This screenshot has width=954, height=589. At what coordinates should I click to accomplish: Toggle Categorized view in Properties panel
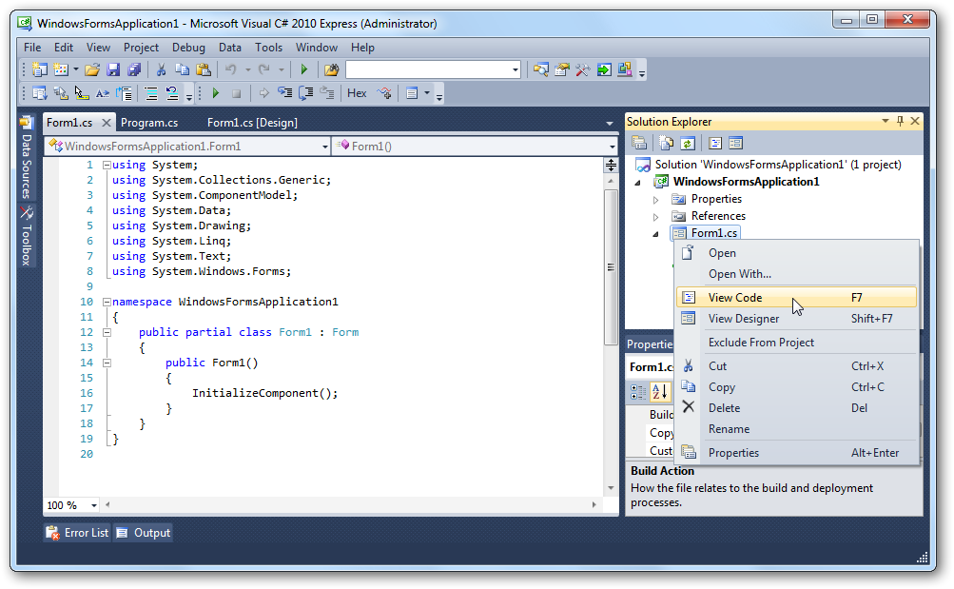point(639,391)
